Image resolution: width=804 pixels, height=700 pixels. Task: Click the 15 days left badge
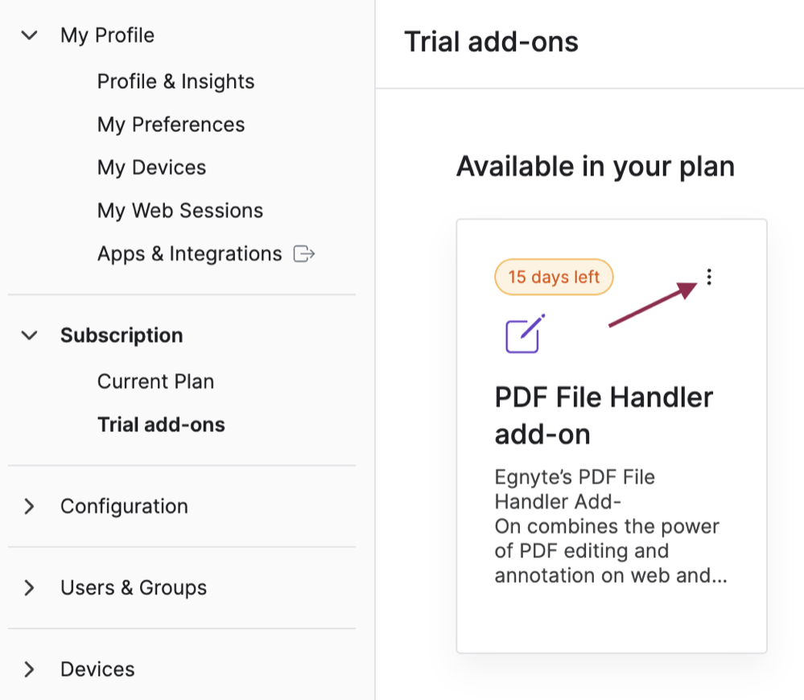(x=554, y=277)
